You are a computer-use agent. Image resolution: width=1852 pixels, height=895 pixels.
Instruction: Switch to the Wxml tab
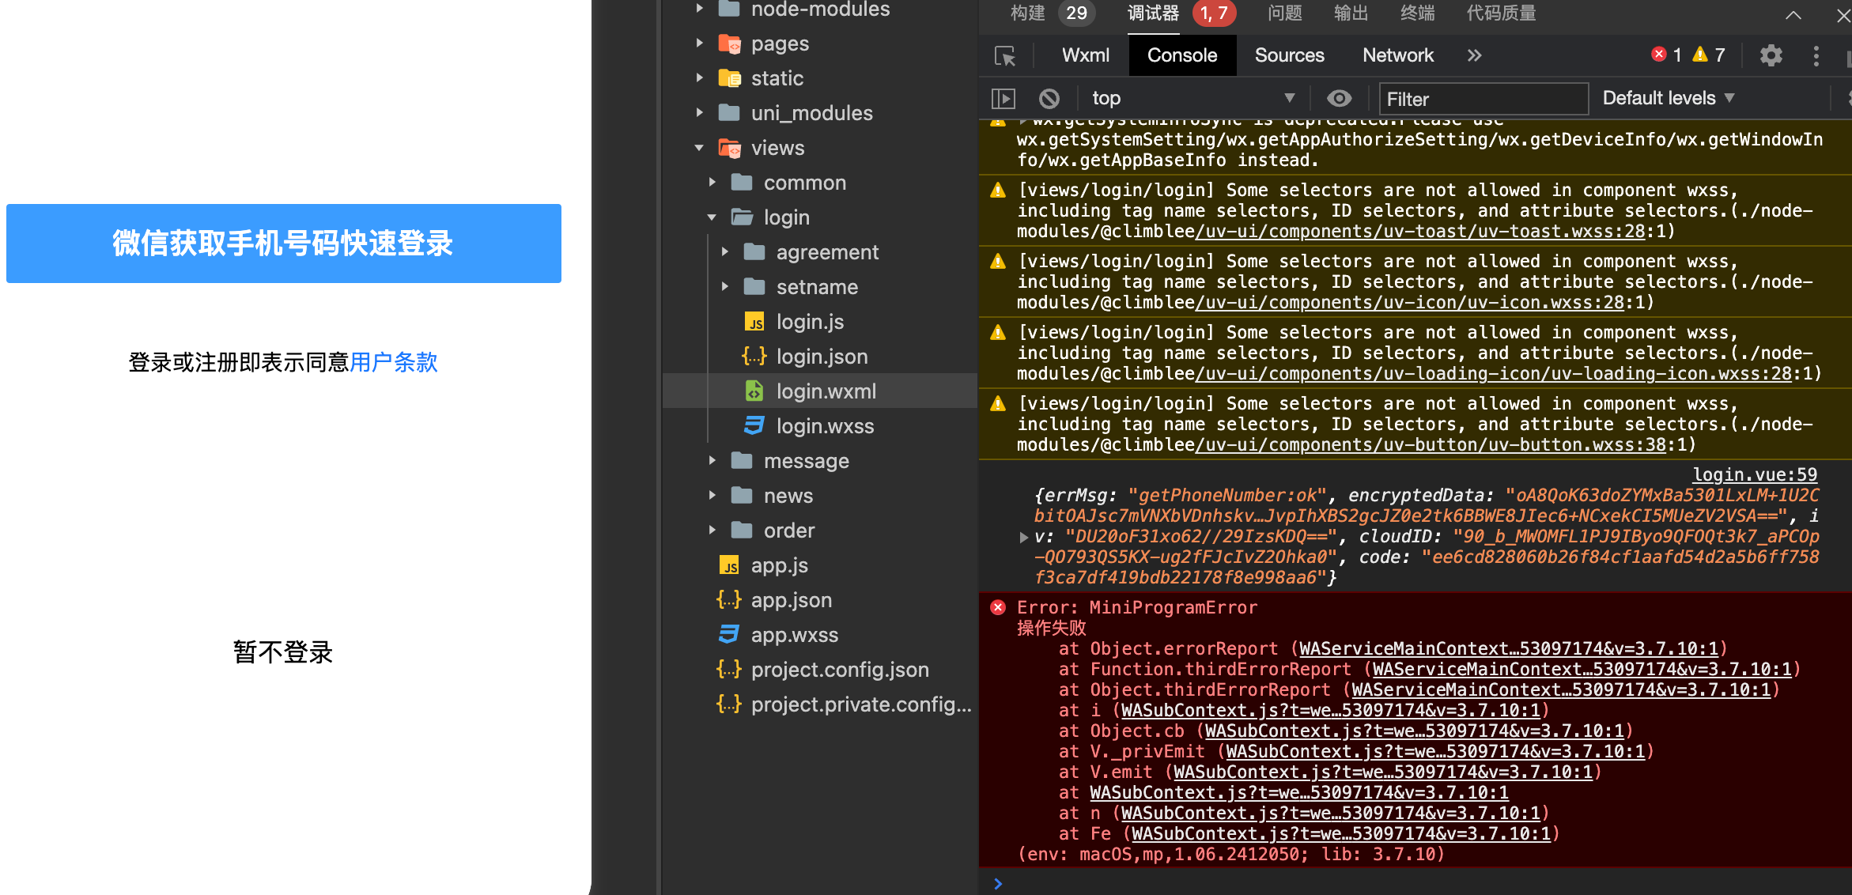[x=1085, y=55]
